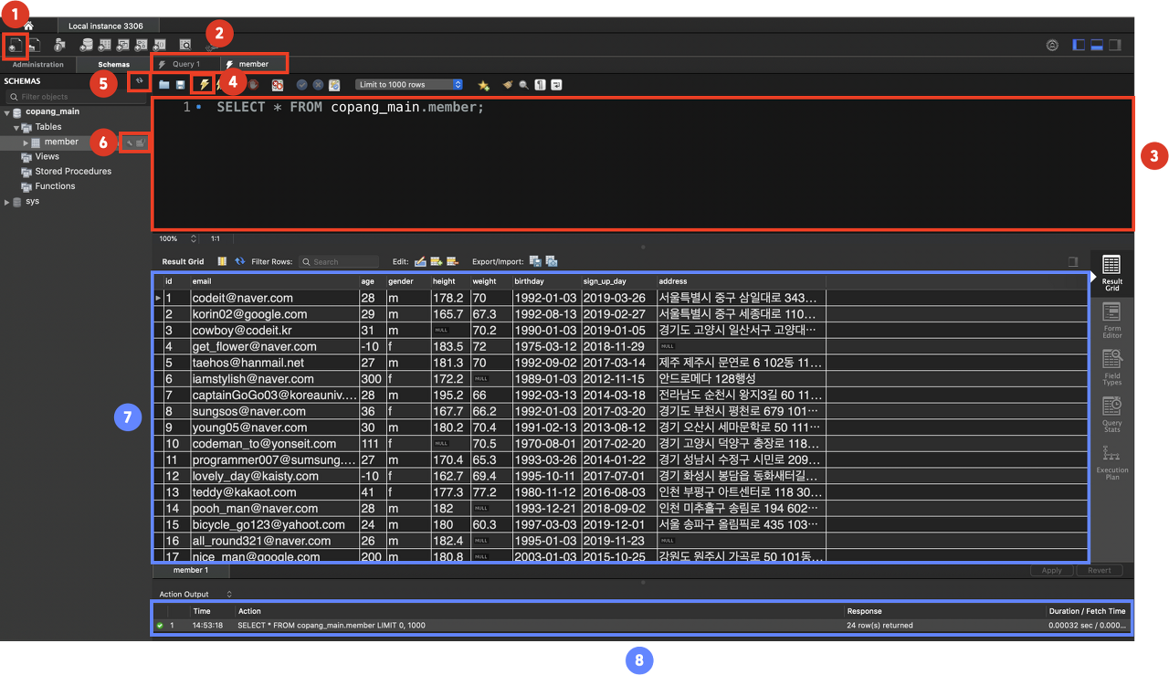Screen dimensions: 1169x675
Task: Open the Limit to 1000 rows dropdown
Action: (x=409, y=85)
